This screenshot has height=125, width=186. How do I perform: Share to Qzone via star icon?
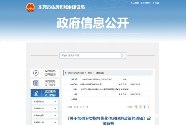click(148, 107)
